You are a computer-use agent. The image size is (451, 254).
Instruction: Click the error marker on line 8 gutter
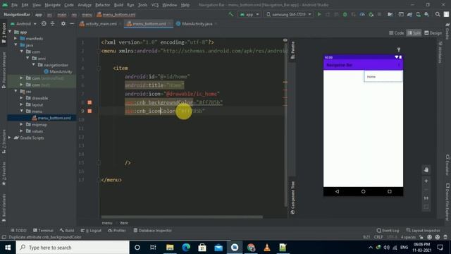(x=89, y=102)
